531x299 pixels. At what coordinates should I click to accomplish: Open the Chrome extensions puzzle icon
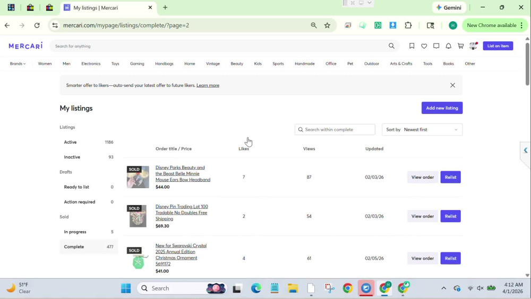pos(408,25)
